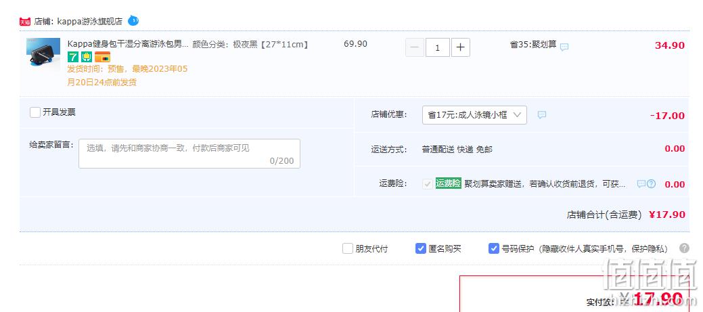The image size is (703, 312).
Task: Click the grey help icon after 号码保护
Action: (x=684, y=248)
